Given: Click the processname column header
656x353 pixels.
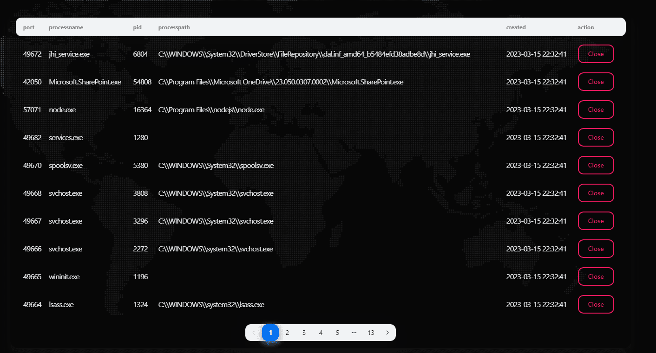Looking at the screenshot, I should tap(66, 27).
